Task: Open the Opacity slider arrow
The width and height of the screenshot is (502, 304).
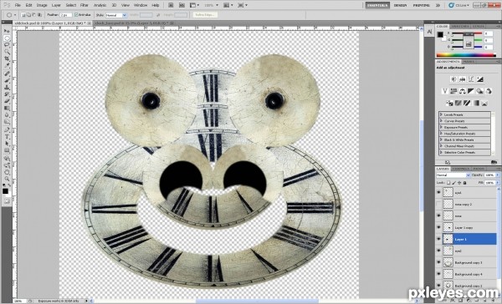Action: (497, 175)
